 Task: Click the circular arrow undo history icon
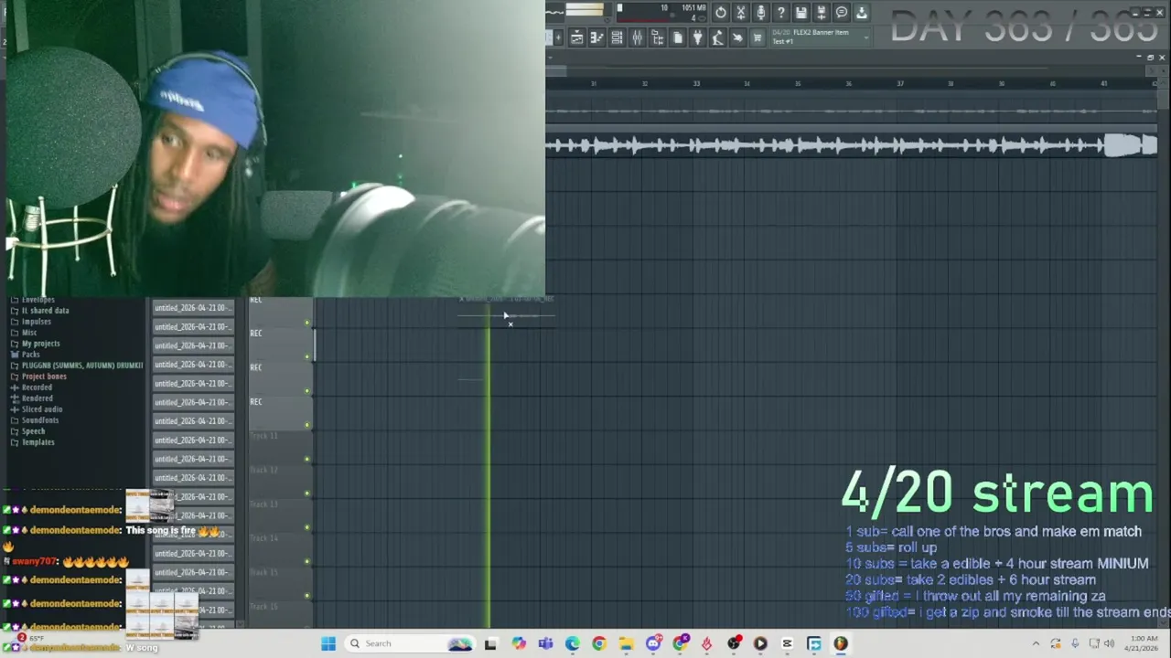(721, 12)
